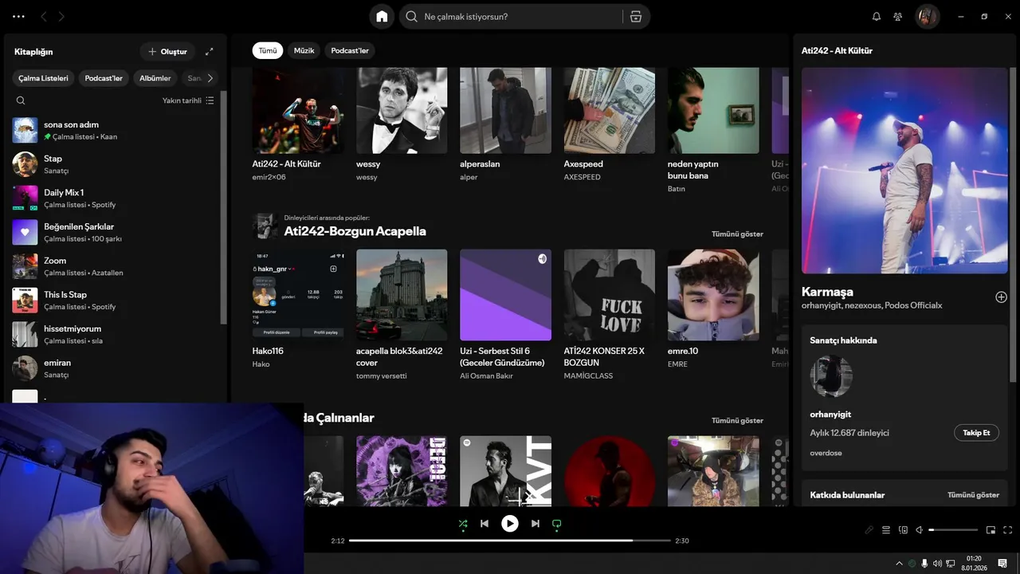Adjust the volume slider
Screen dimensions: 1020x574
[953, 530]
